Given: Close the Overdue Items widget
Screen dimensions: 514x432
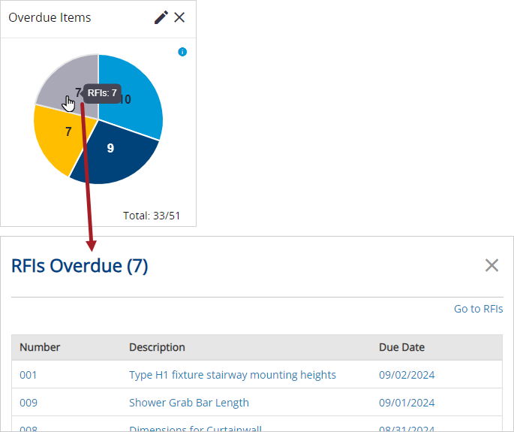Looking at the screenshot, I should 179,17.
